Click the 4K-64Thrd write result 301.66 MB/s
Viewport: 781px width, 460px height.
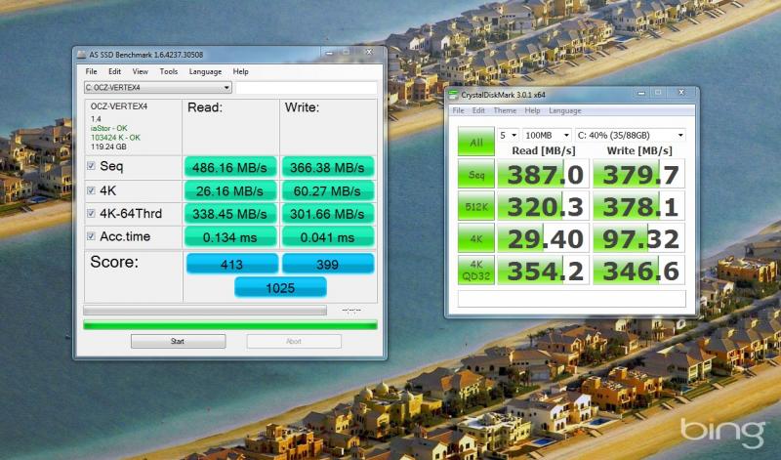point(327,214)
